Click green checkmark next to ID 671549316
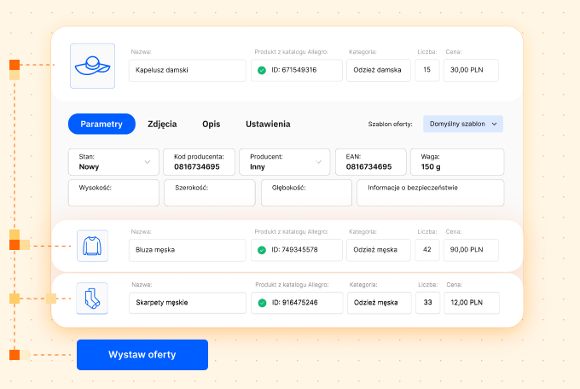Screen dimensions: 580x389 click(x=262, y=70)
